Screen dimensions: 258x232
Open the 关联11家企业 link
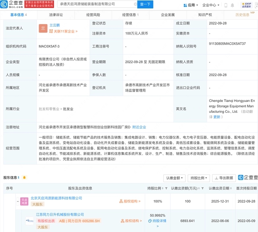63,31
